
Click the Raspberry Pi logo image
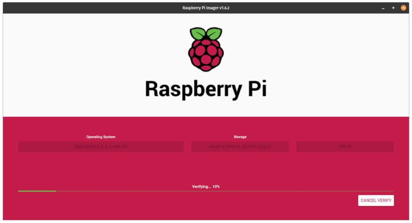pos(206,49)
